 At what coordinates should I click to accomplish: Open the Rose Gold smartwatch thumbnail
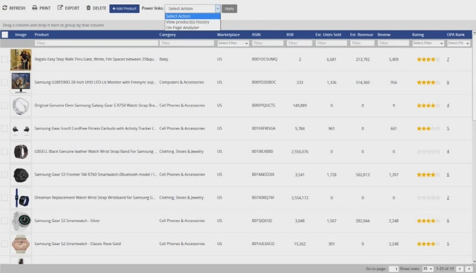click(x=21, y=244)
